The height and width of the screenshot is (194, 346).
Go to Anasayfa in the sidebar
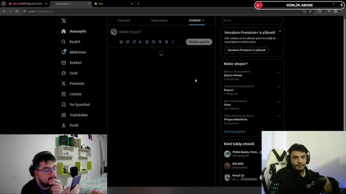[74, 31]
